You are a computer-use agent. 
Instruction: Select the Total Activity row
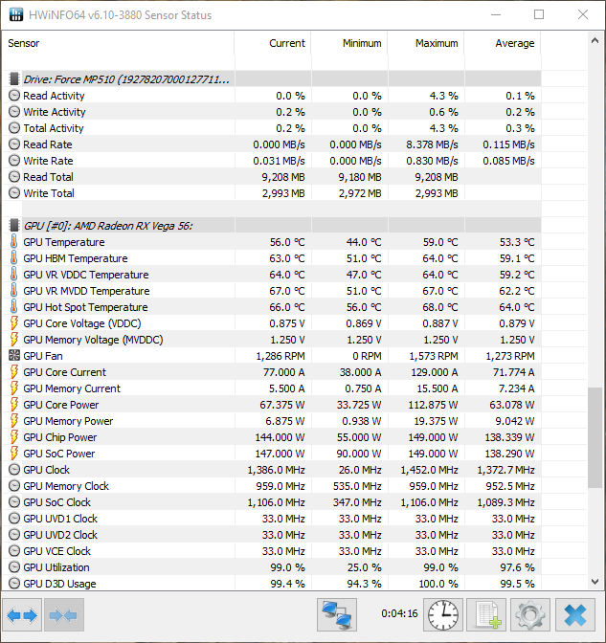272,128
